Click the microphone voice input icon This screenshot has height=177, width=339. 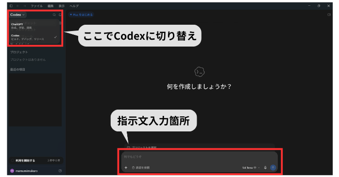click(265, 167)
